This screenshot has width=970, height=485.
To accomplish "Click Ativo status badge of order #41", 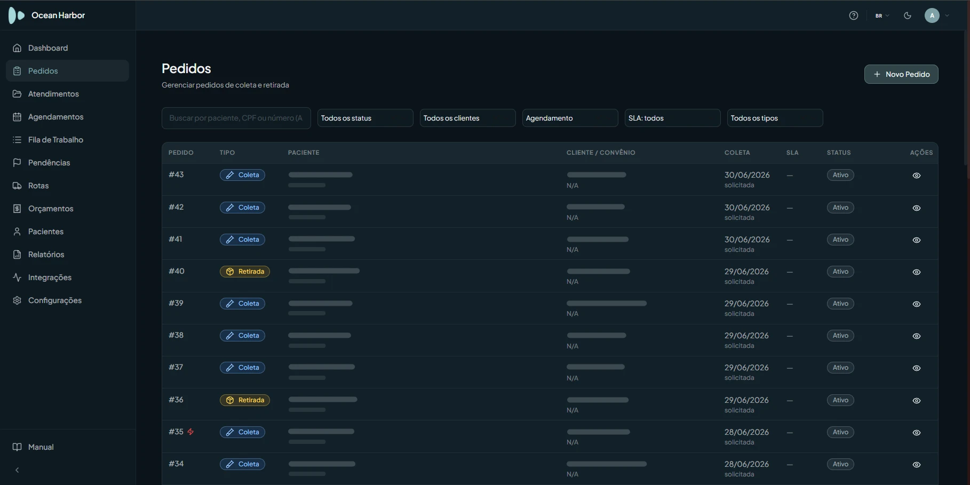I will [x=840, y=240].
